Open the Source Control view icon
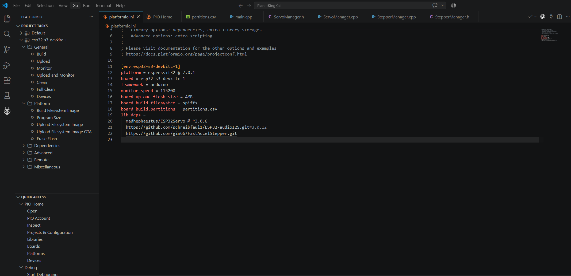 (7, 49)
